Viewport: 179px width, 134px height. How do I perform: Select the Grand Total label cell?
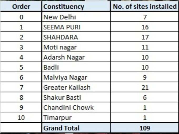(x=76, y=128)
